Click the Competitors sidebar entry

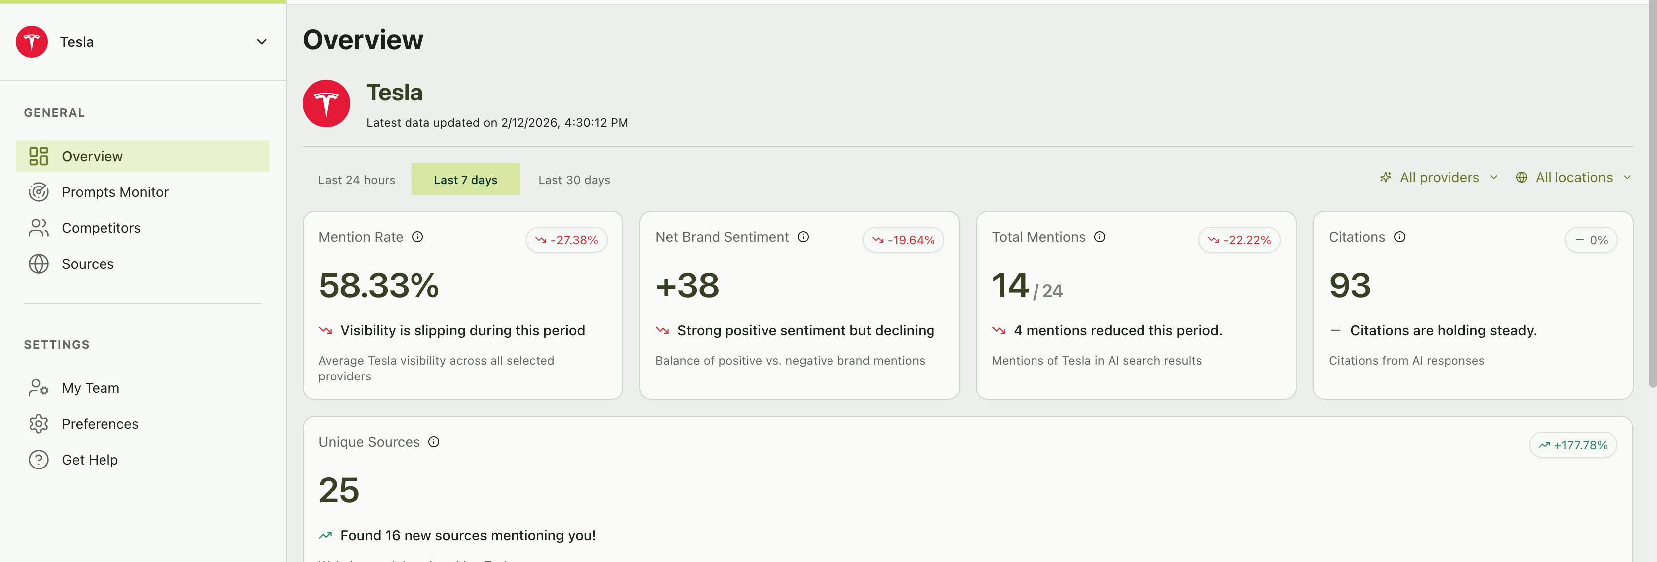point(101,228)
